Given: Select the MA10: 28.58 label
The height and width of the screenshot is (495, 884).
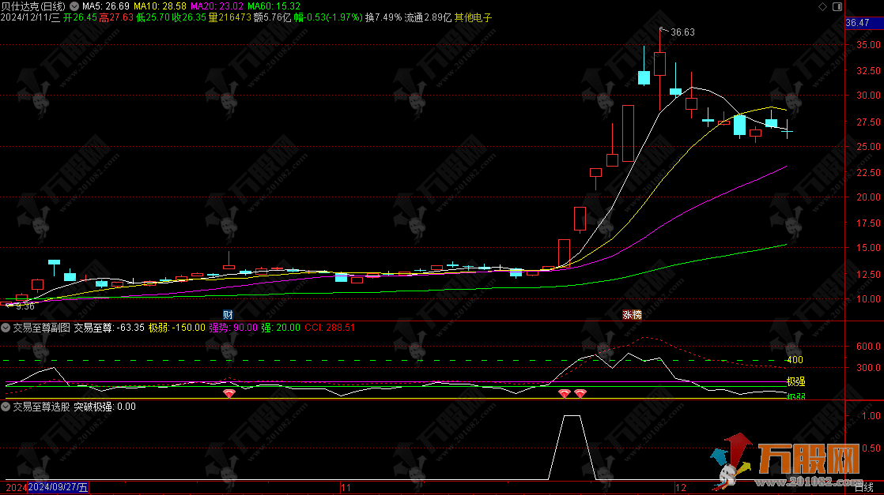Looking at the screenshot, I should coord(160,6).
